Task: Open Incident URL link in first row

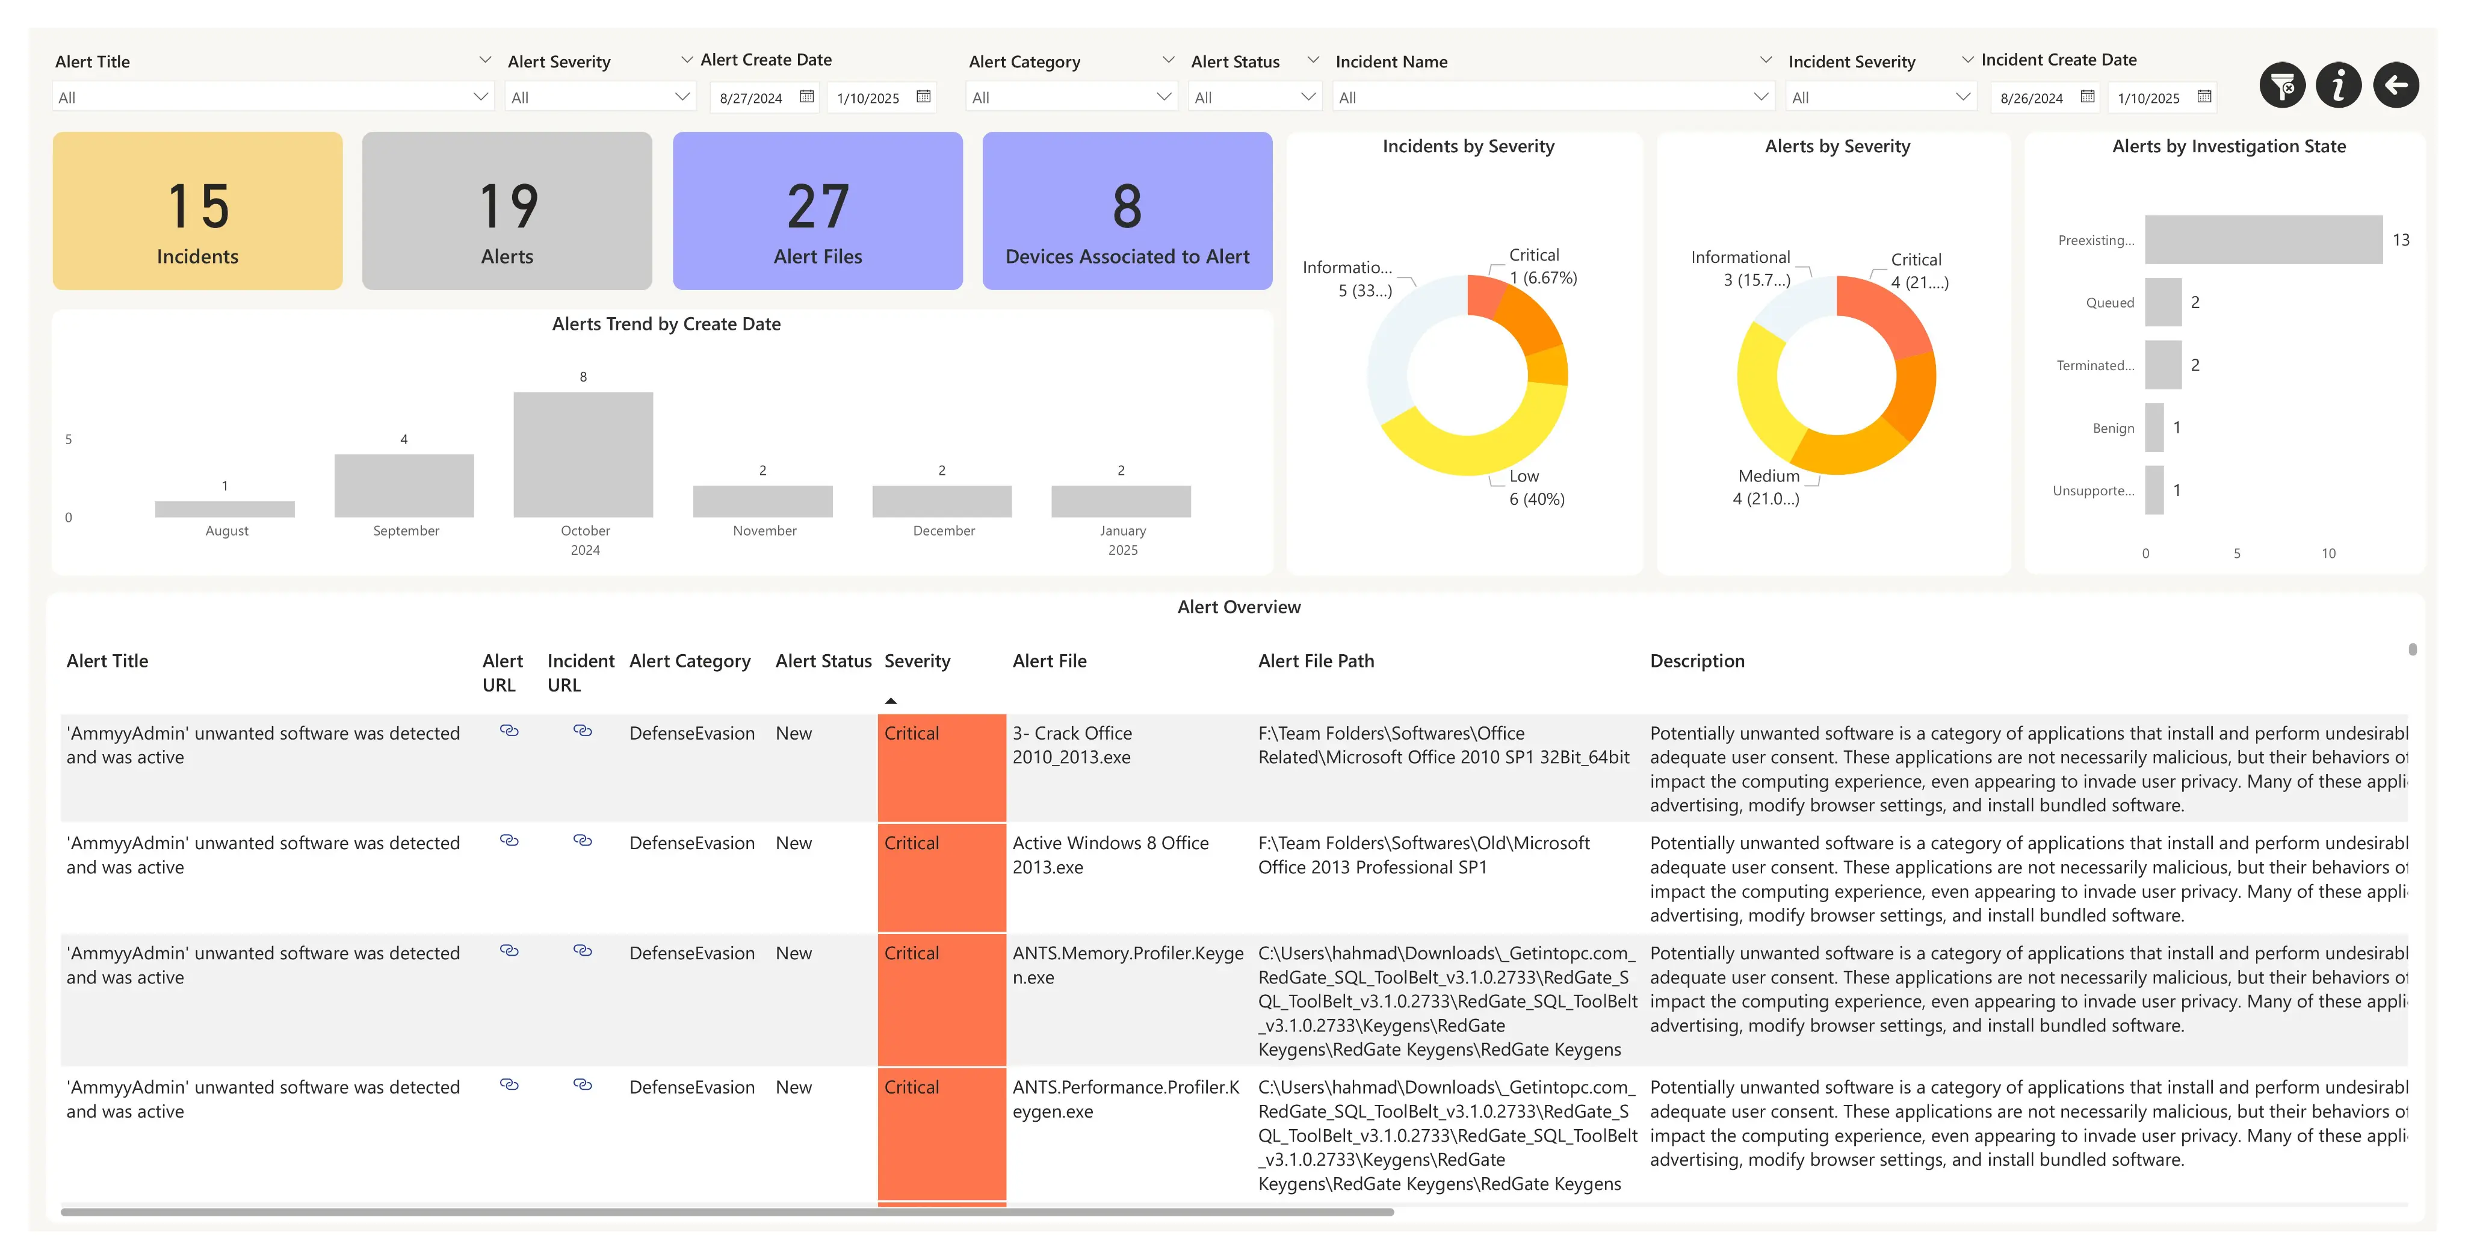Action: (x=582, y=731)
